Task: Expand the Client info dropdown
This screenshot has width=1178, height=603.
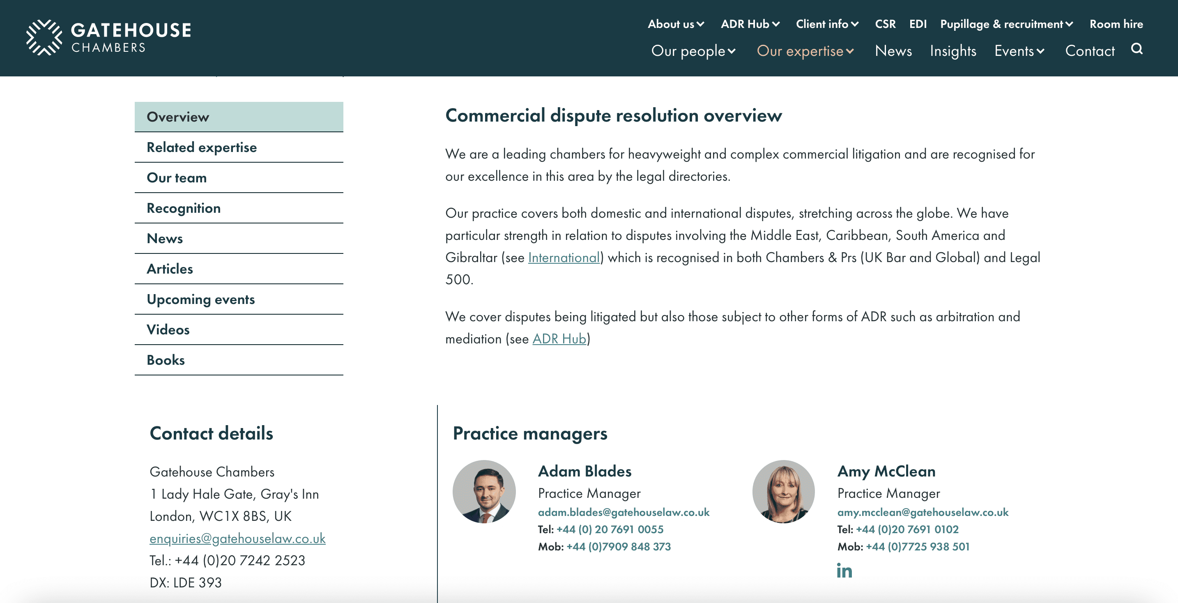Action: click(827, 24)
